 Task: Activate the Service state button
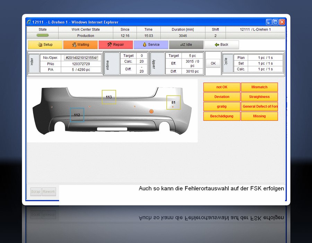pyautogui.click(x=151, y=45)
